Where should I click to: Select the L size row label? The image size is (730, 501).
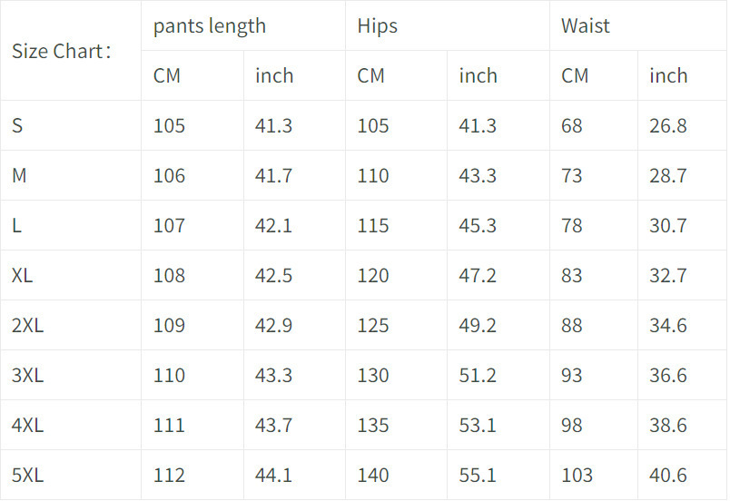17,225
